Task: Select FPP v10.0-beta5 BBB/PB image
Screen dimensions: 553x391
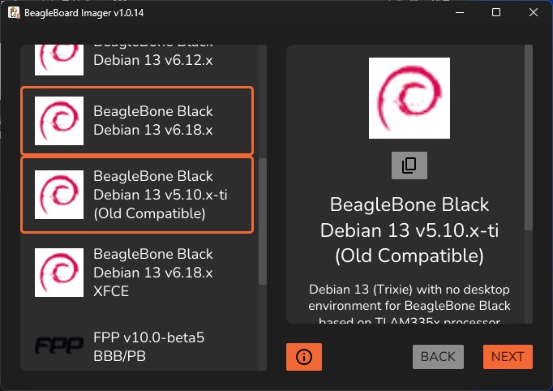Action: click(137, 346)
